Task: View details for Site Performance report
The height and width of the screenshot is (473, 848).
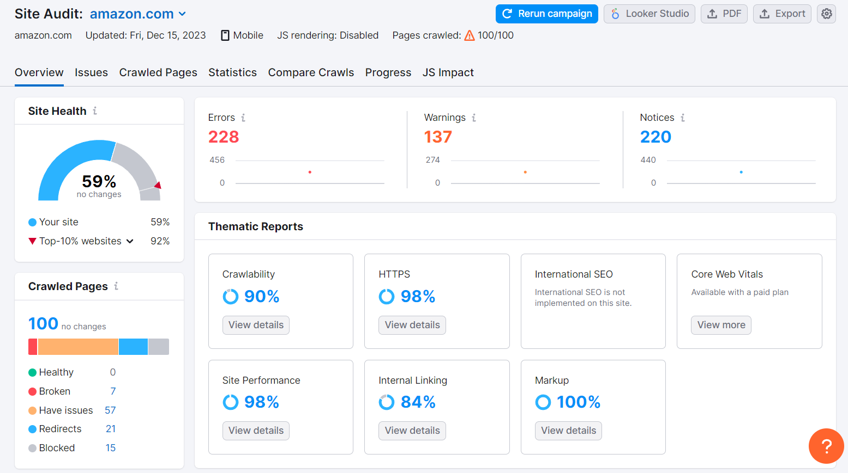Action: click(256, 431)
